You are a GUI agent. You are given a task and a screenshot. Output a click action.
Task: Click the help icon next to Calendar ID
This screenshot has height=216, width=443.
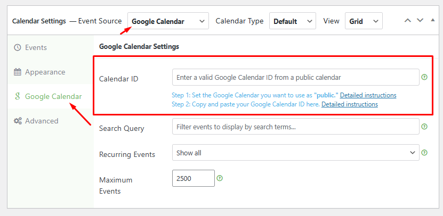(424, 77)
